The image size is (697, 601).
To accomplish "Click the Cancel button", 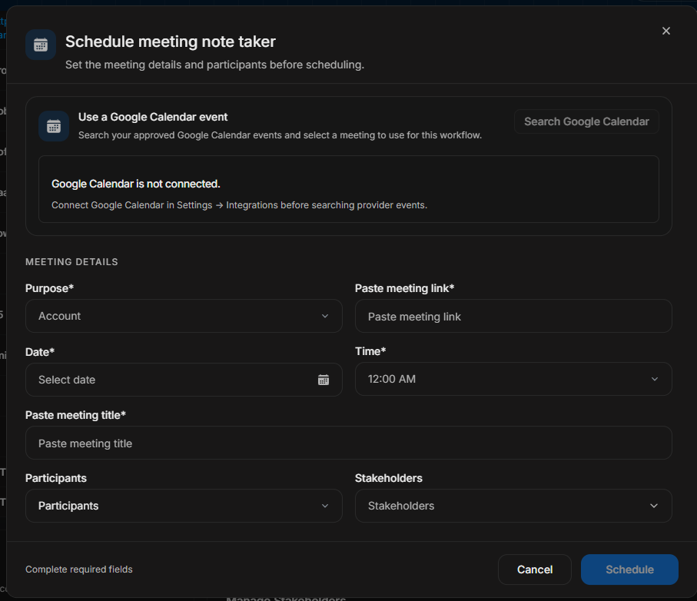I will point(535,569).
